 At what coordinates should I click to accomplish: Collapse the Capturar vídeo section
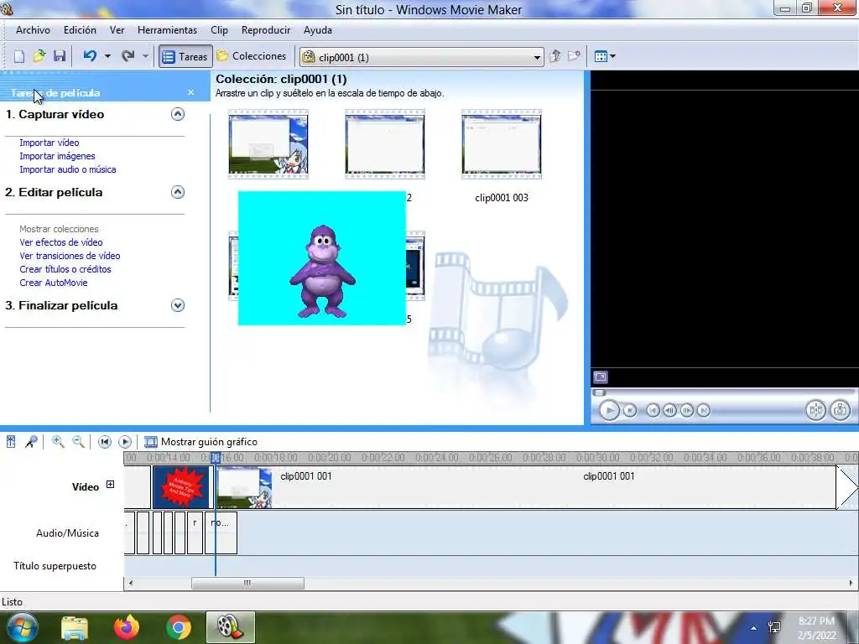[178, 114]
